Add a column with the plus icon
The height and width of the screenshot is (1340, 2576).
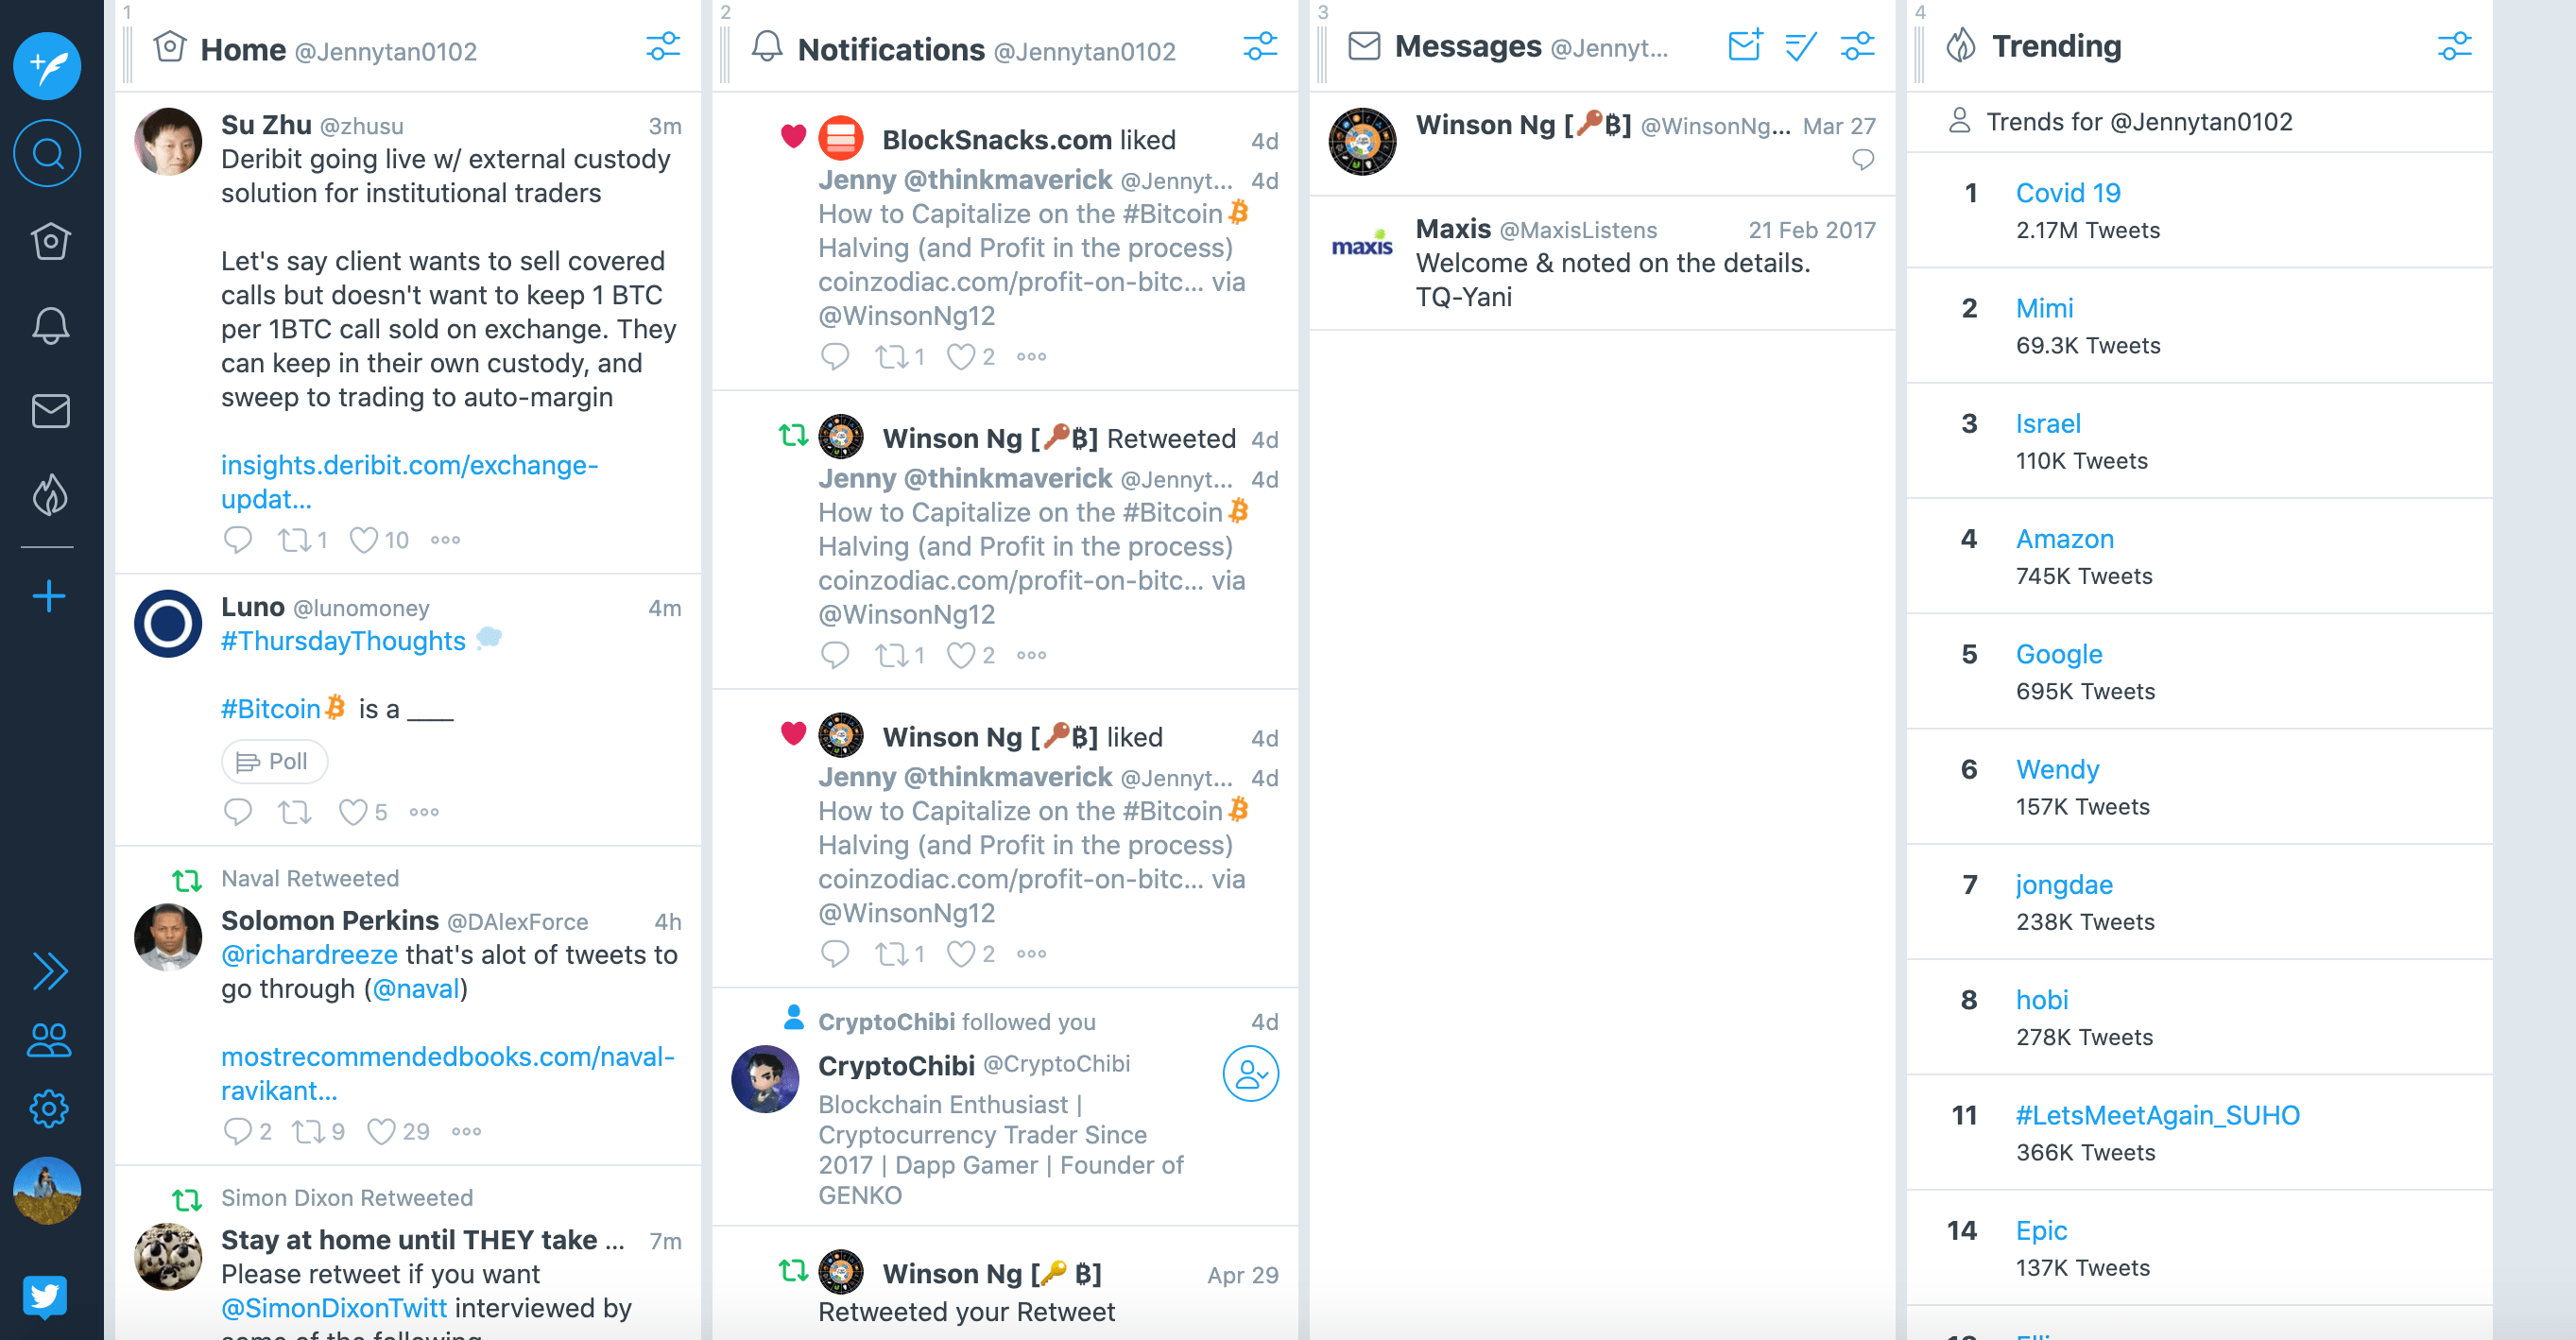click(48, 597)
